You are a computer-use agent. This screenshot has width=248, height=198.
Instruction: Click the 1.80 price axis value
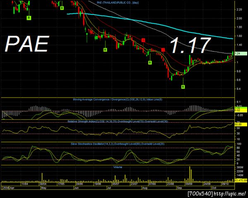click(239, 27)
